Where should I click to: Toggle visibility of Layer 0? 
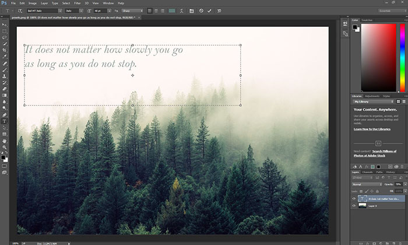pos(354,205)
